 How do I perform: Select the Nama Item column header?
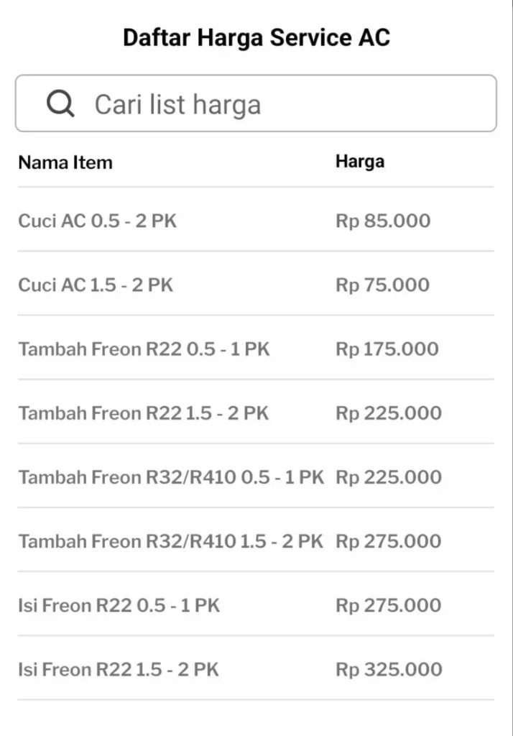pos(65,162)
